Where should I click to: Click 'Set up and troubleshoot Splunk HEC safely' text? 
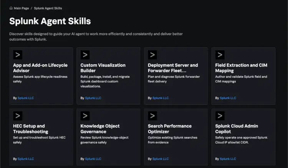click(x=39, y=140)
